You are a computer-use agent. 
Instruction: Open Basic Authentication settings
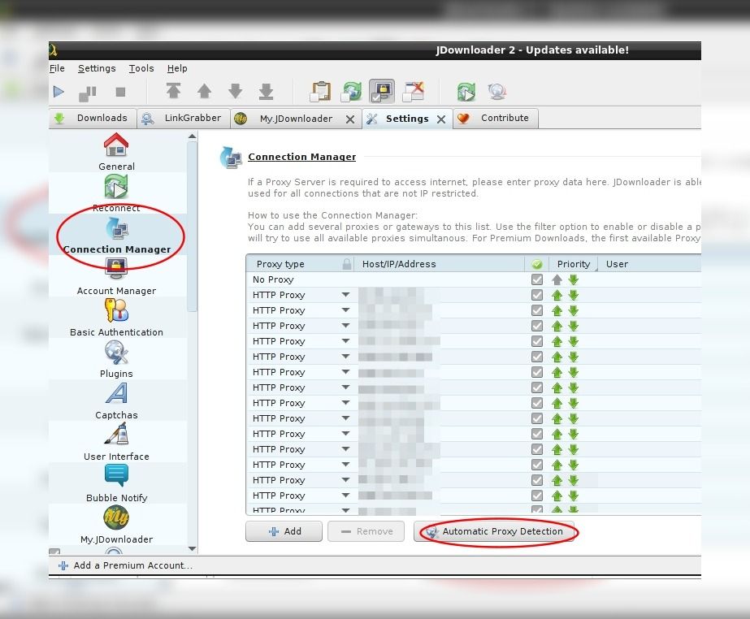pyautogui.click(x=116, y=318)
